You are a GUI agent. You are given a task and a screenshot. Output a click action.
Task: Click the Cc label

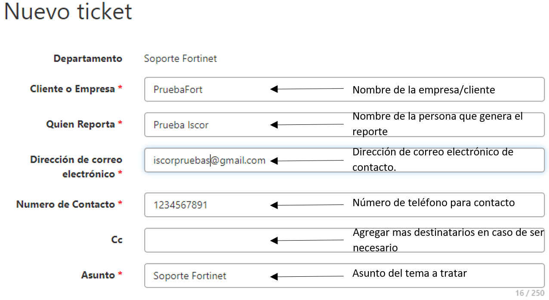click(117, 240)
